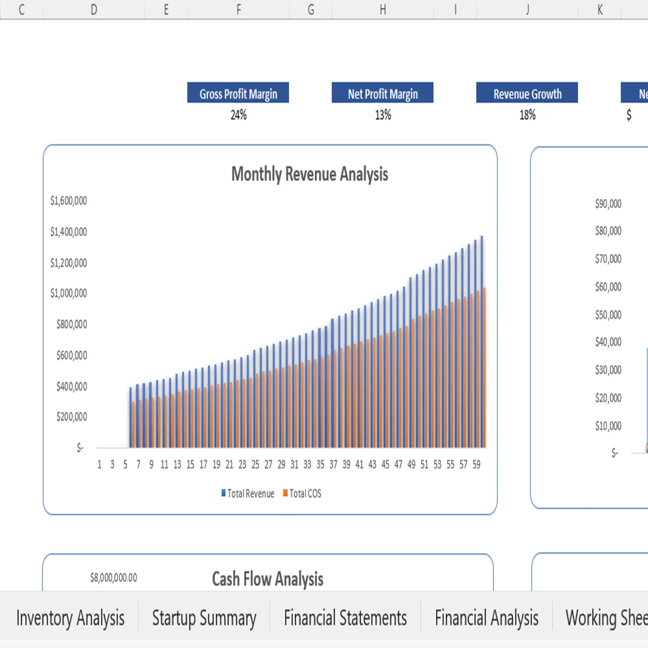648x648 pixels.
Task: Click the 24% gross margin value
Action: click(238, 115)
